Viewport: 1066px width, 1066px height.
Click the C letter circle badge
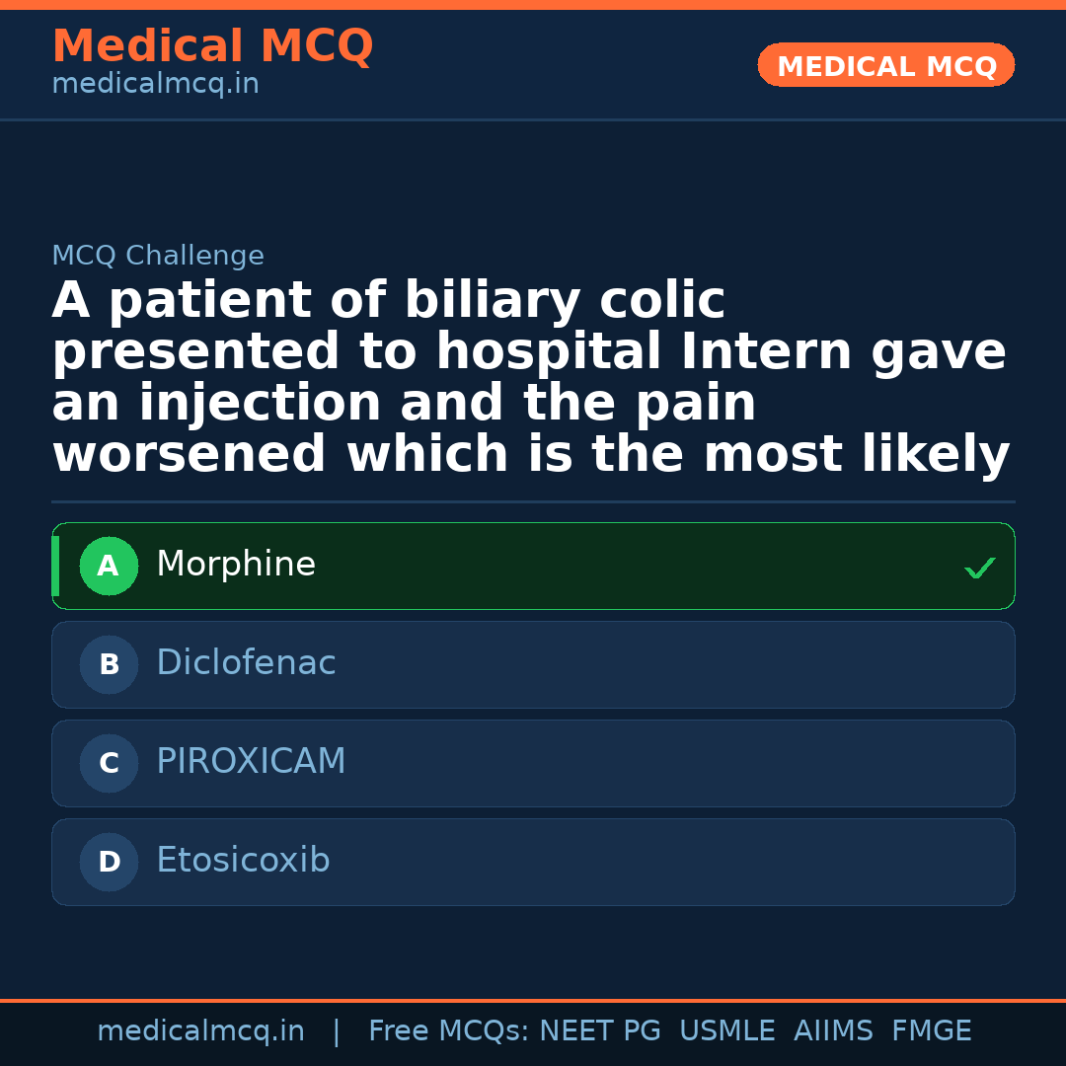click(x=109, y=764)
